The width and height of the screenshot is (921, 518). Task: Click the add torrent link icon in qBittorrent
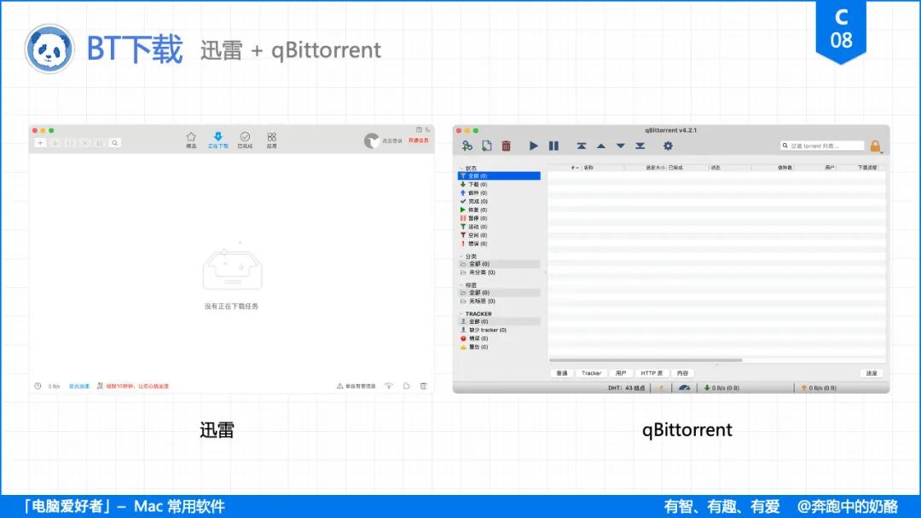tap(467, 146)
